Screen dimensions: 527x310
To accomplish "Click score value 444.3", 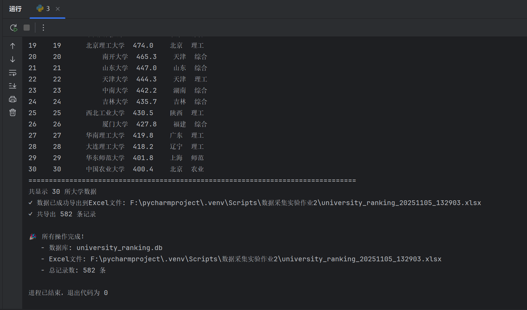I will (147, 79).
